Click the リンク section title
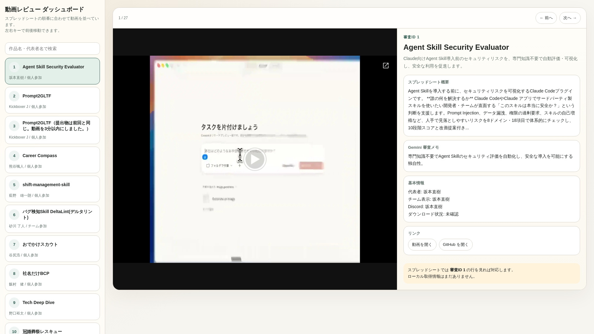Image resolution: width=594 pixels, height=334 pixels. point(414,233)
